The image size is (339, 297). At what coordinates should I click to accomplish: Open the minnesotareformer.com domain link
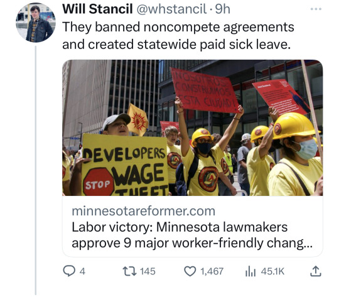coord(143,211)
